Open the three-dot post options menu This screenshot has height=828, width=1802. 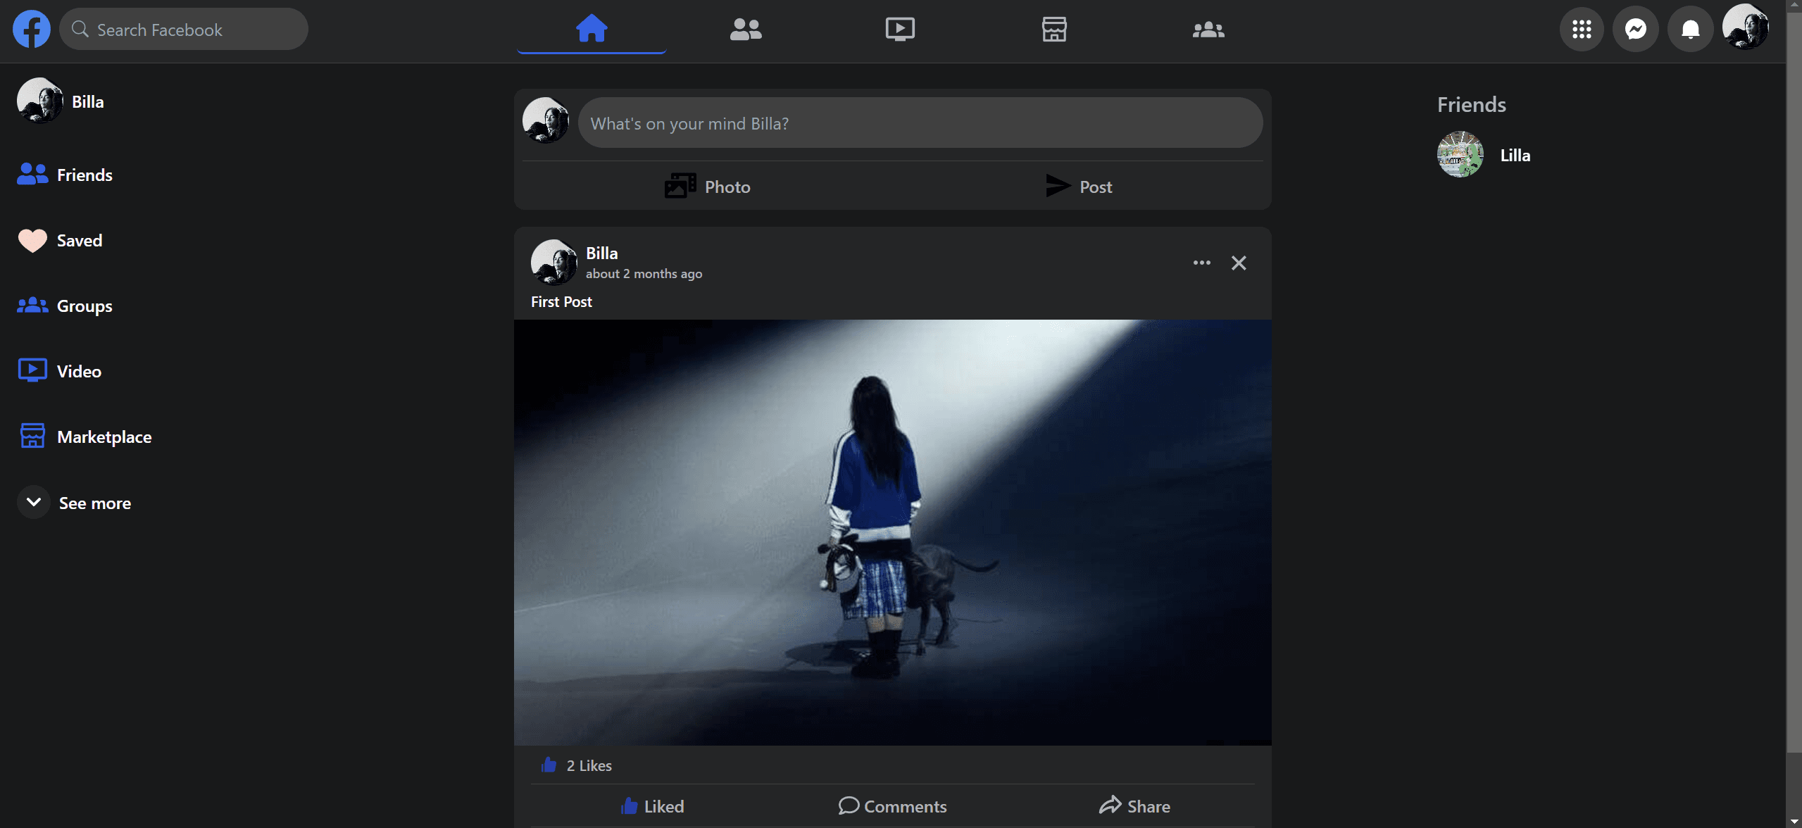pyautogui.click(x=1202, y=263)
